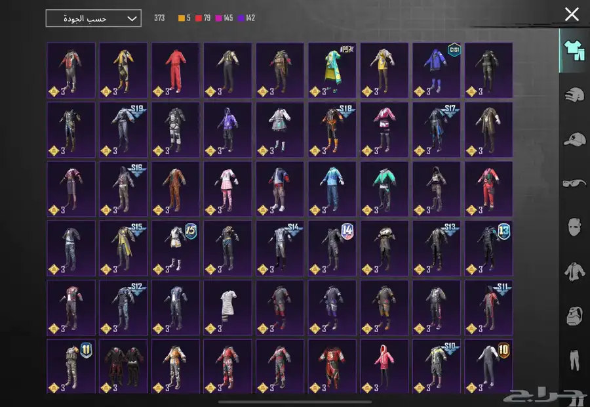The width and height of the screenshot is (590, 407).
Task: Select the outfit with 13 shield badge
Action: [x=488, y=248]
